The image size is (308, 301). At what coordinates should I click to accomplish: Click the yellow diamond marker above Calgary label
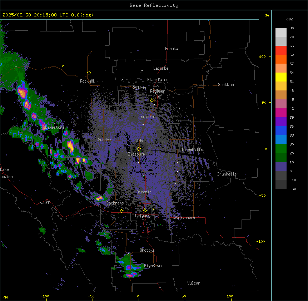pyautogui.click(x=145, y=211)
